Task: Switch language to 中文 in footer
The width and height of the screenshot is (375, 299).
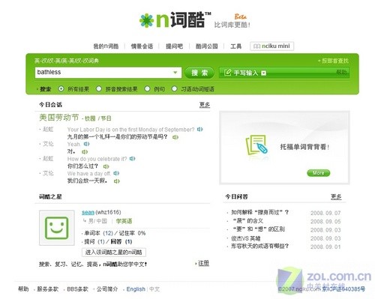Action: [154, 289]
